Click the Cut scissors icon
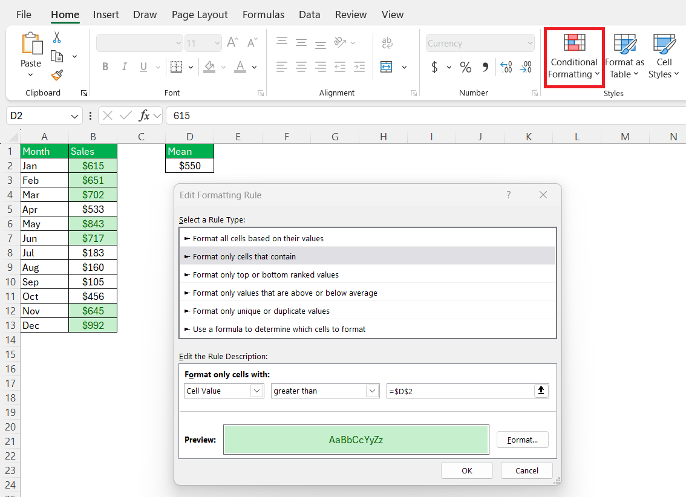The height and width of the screenshot is (497, 686). [57, 37]
